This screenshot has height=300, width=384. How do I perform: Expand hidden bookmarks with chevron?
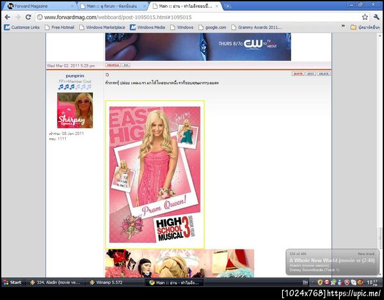tap(343, 26)
